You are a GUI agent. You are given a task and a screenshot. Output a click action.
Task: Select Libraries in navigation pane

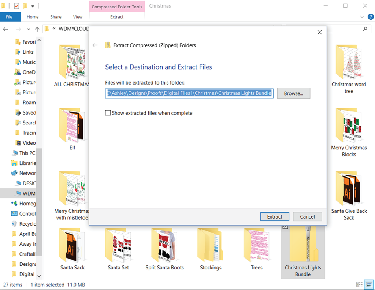pyautogui.click(x=24, y=163)
